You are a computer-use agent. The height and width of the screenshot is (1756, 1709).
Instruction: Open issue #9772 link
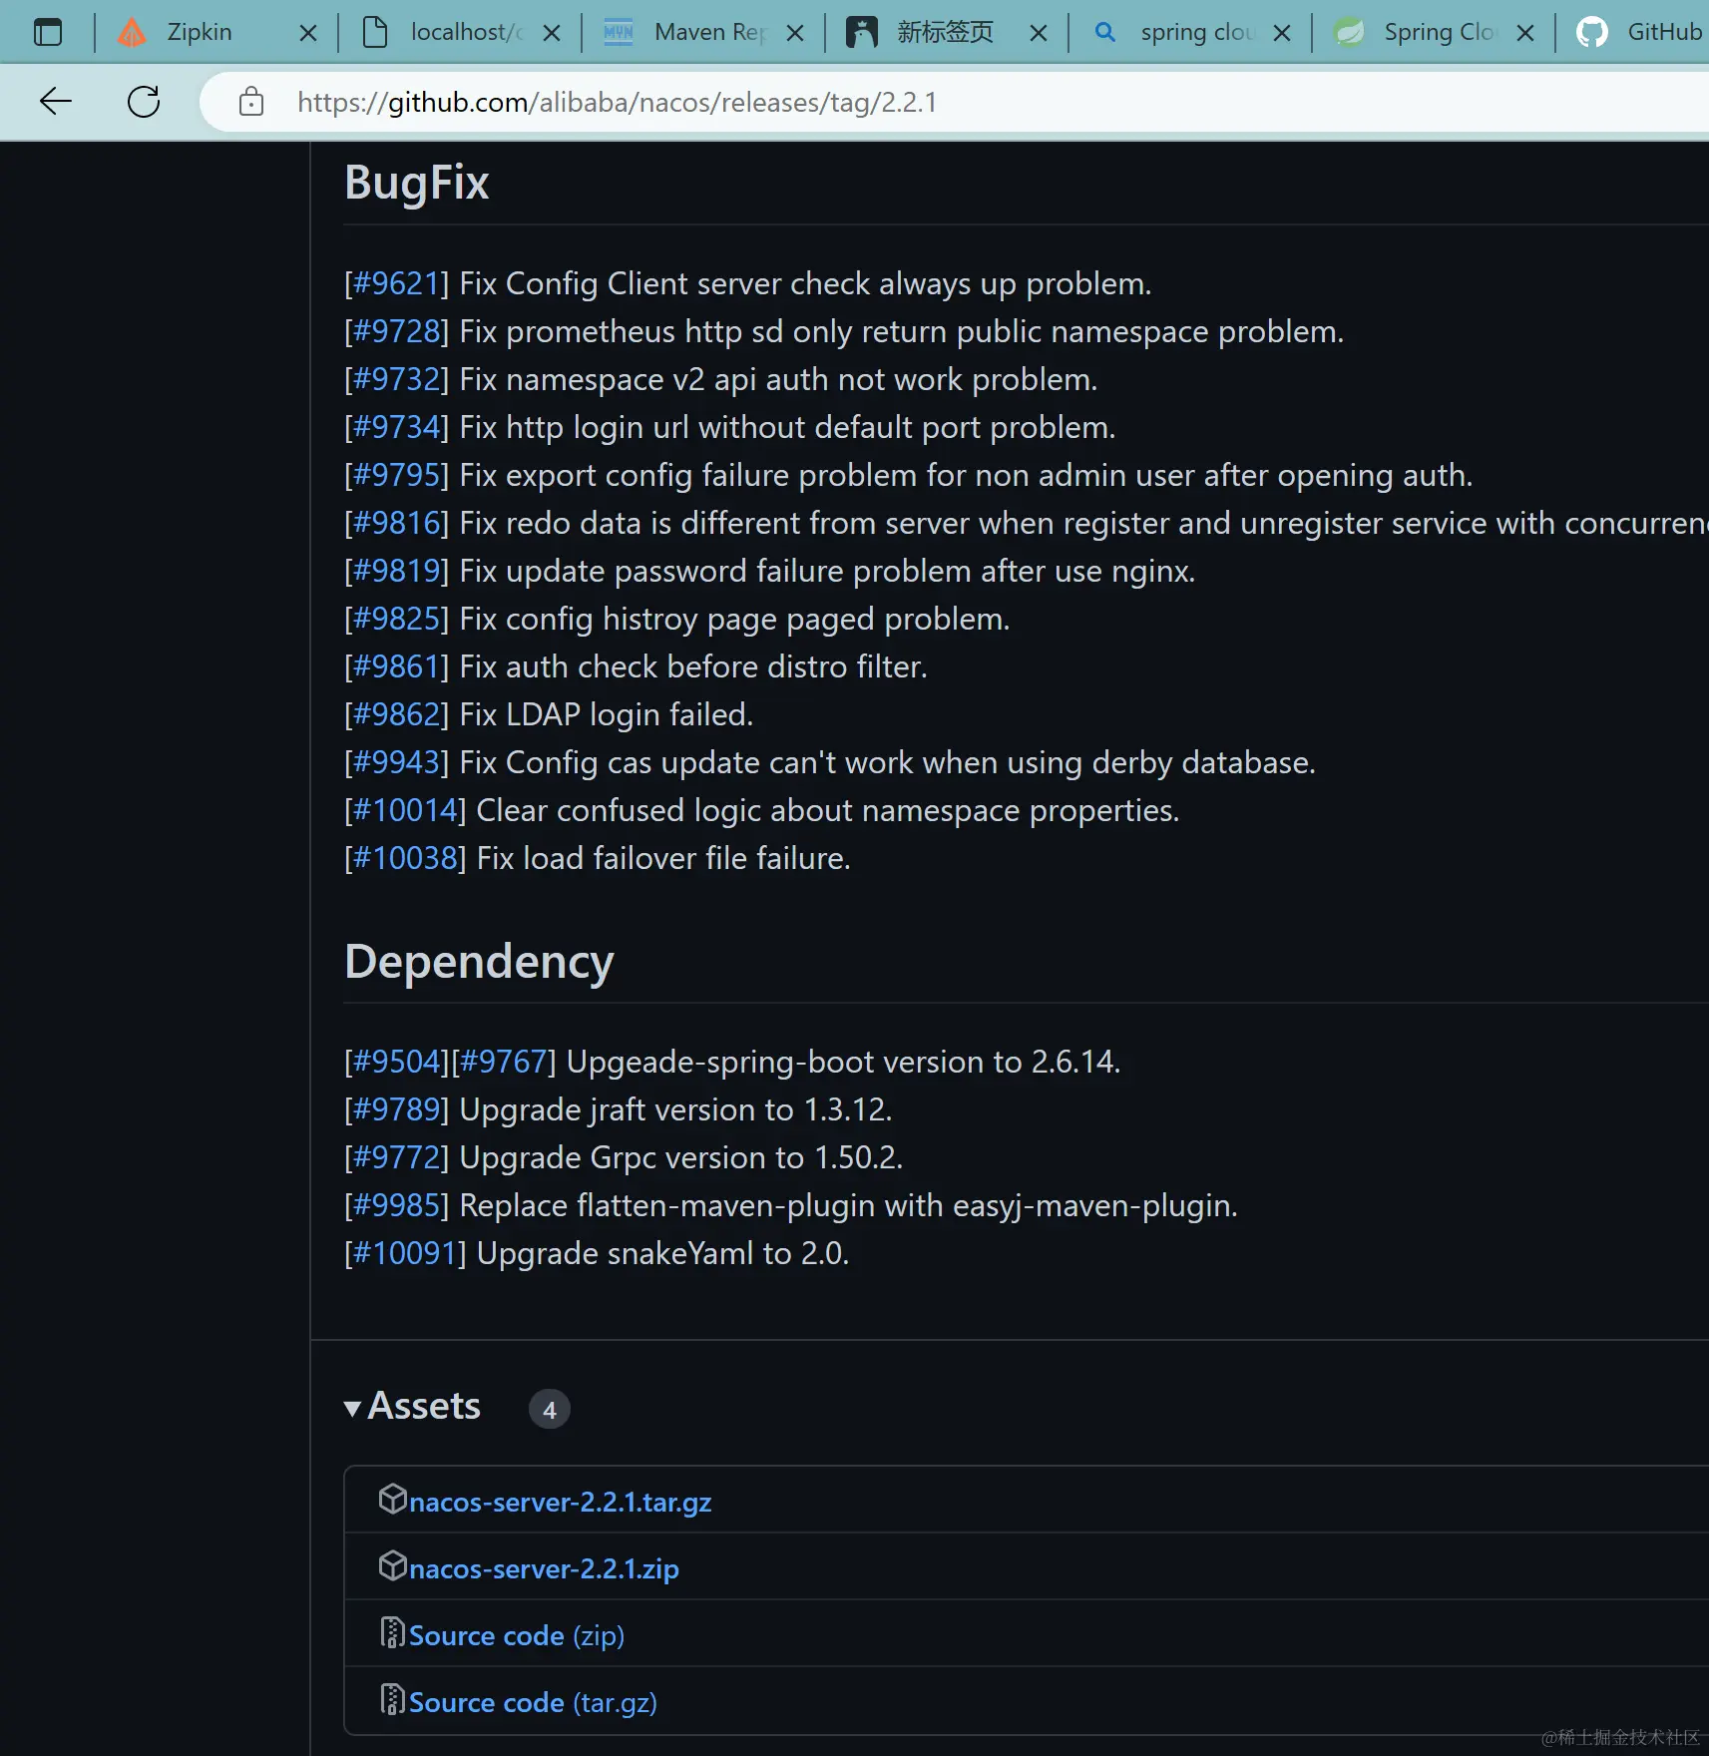point(396,1157)
